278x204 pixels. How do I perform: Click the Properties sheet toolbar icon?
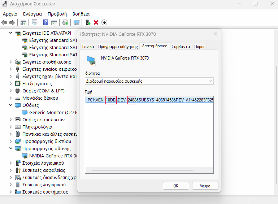coord(34,22)
